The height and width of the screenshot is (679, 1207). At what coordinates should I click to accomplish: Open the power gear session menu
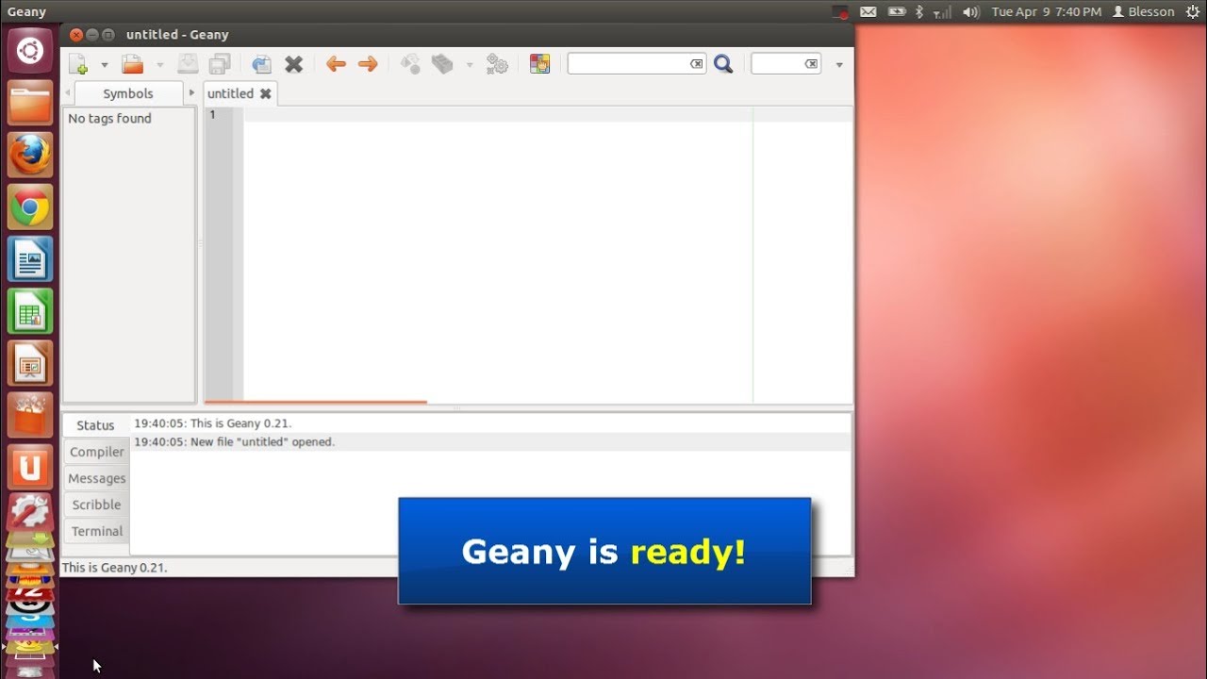(x=1192, y=11)
